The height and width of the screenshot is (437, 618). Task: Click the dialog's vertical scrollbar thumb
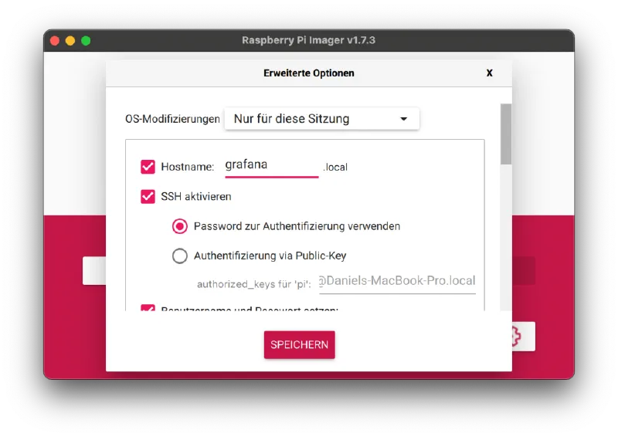(506, 134)
